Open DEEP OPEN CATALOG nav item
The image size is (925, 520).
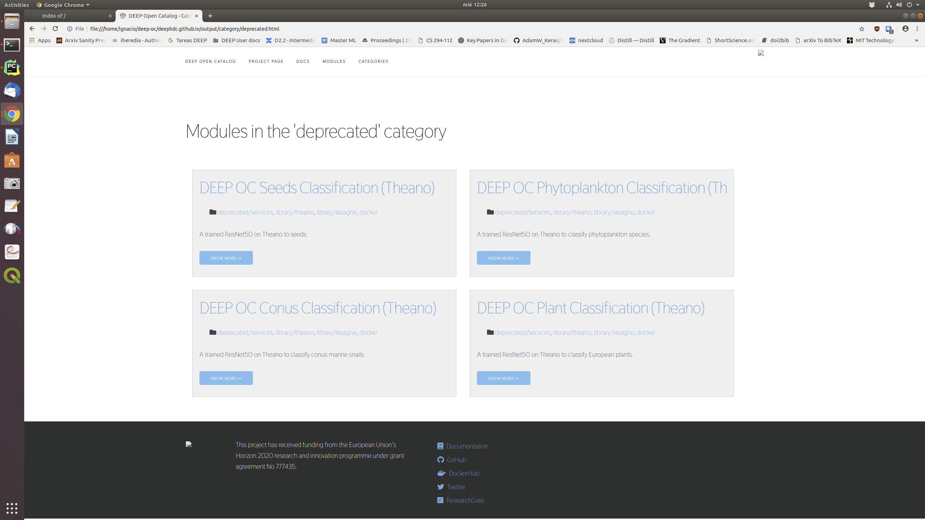pyautogui.click(x=211, y=61)
